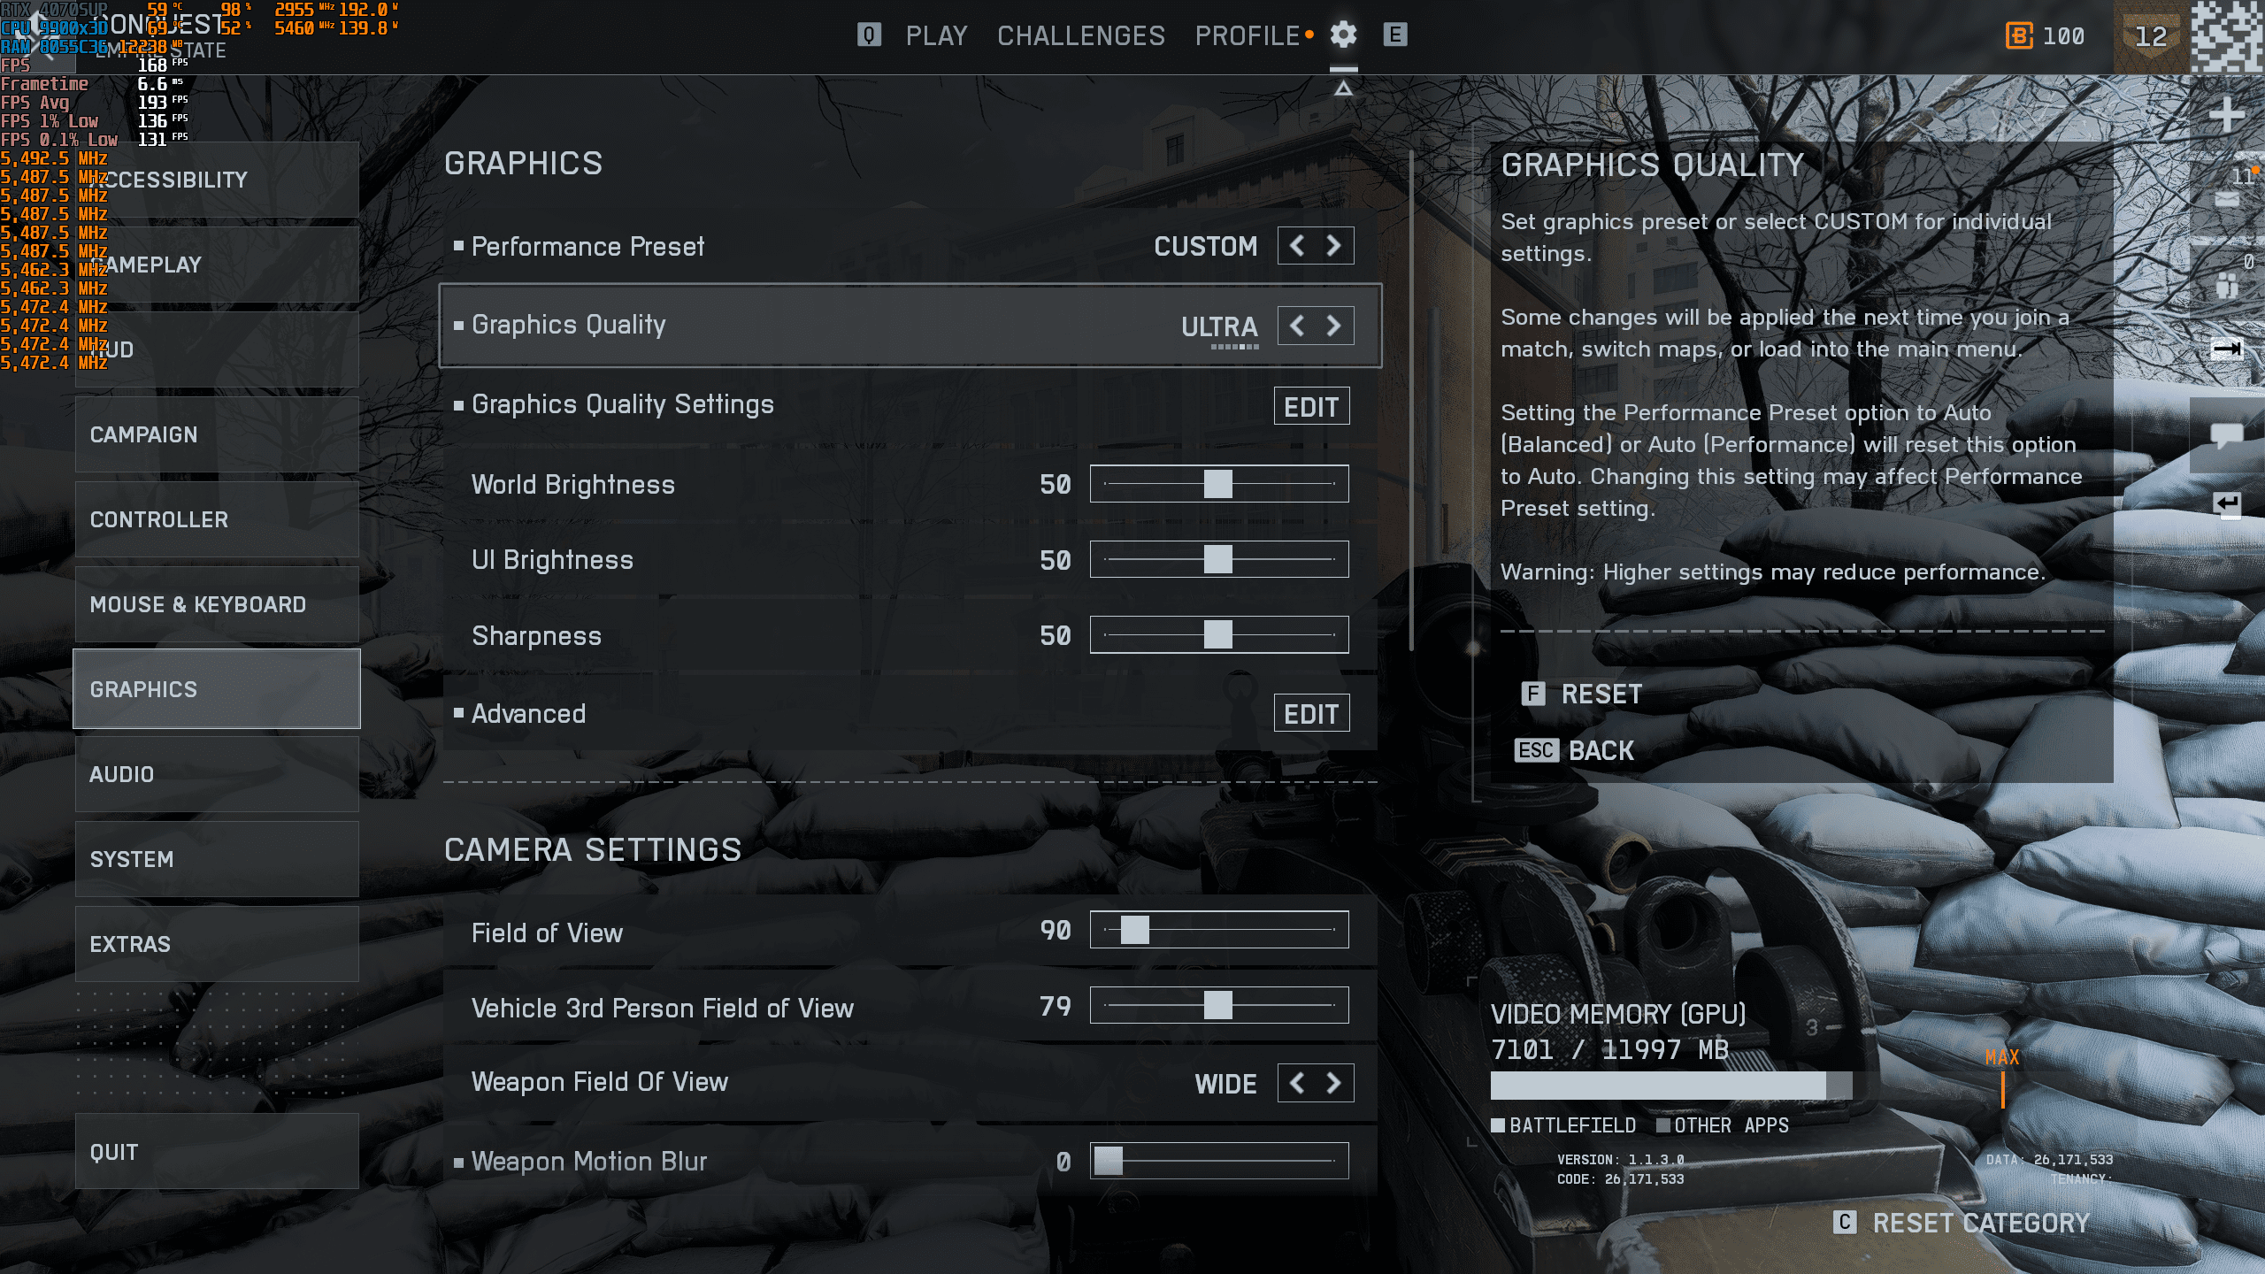2265x1274 pixels.
Task: Click the World Brightness slider handle
Action: tap(1217, 484)
